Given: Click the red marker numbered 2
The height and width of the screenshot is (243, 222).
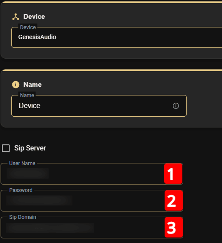Looking at the screenshot, I should (x=173, y=201).
